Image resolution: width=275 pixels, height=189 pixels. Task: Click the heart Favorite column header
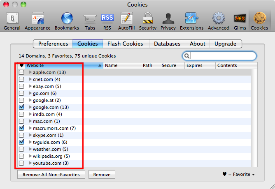point(21,65)
